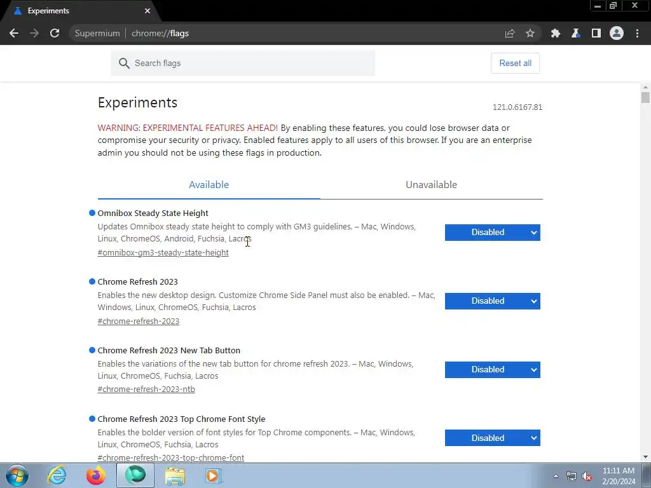Click the Chrome Refresh 2023 title
Image resolution: width=651 pixels, height=488 pixels.
(137, 281)
